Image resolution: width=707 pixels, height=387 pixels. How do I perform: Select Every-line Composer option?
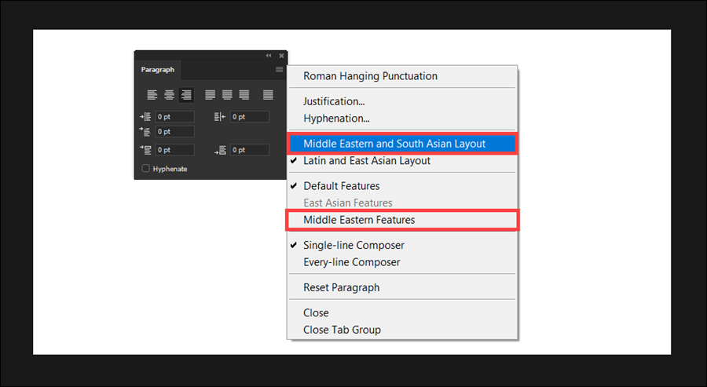click(x=402, y=262)
